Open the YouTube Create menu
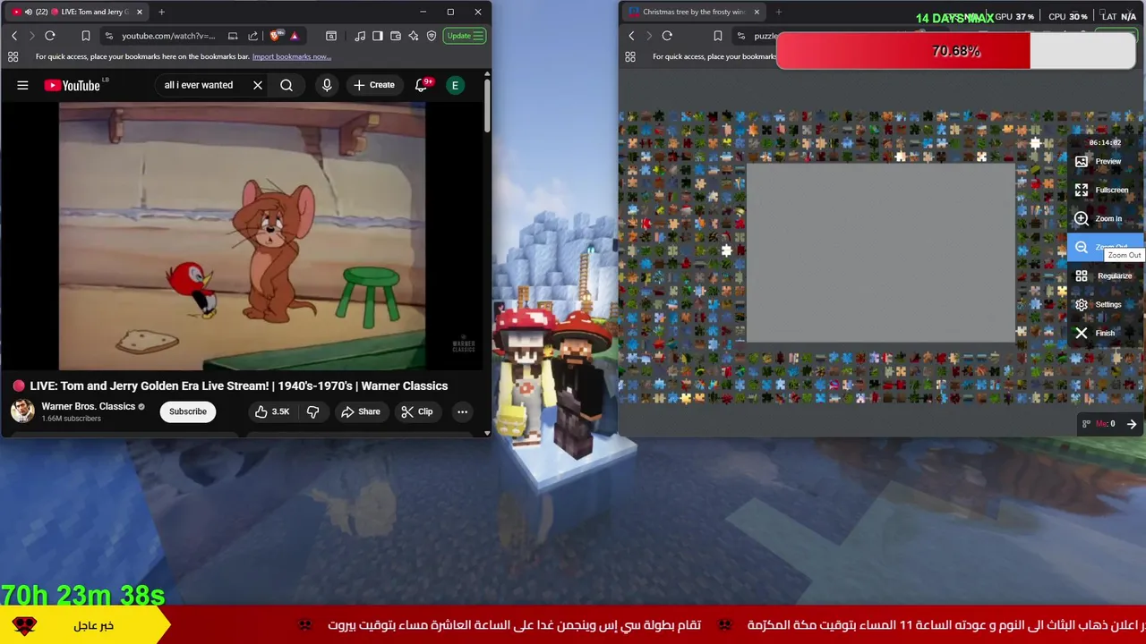The width and height of the screenshot is (1146, 644). click(x=374, y=85)
